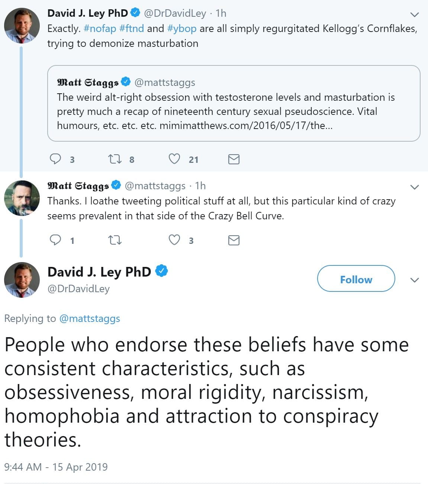Reply to David Ley's first tweet
The height and width of the screenshot is (484, 428).
56,159
